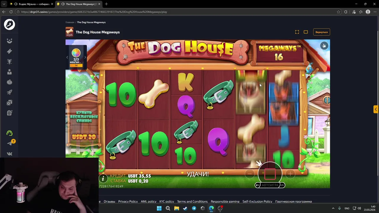Open the slot machine sidebar icon

9,113
